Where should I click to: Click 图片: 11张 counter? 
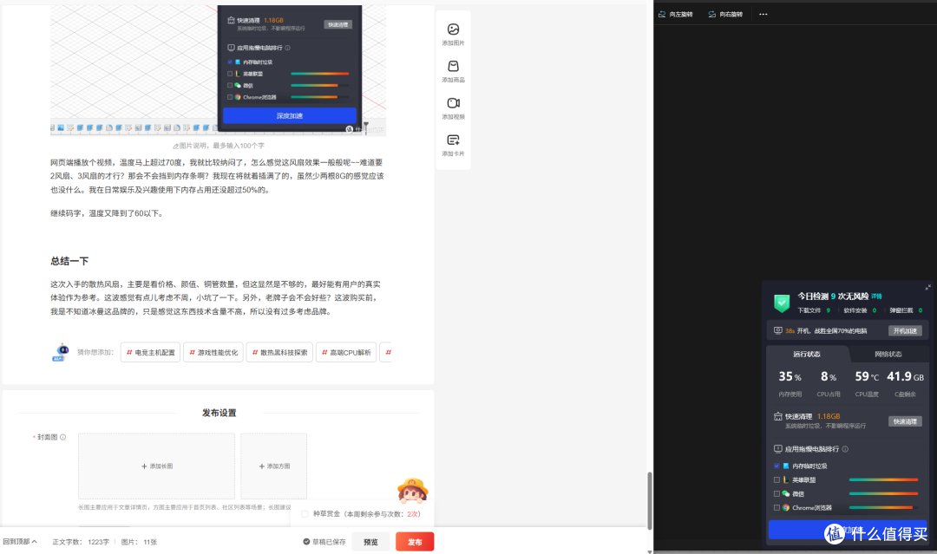click(x=139, y=542)
